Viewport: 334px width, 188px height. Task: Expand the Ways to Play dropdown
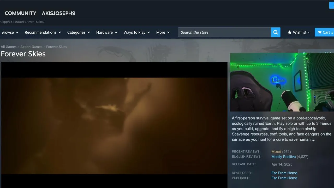click(x=137, y=32)
